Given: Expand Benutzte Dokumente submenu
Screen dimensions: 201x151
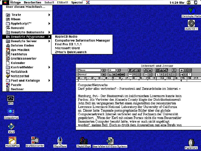Looking at the screenshot, I should [x=27, y=32].
